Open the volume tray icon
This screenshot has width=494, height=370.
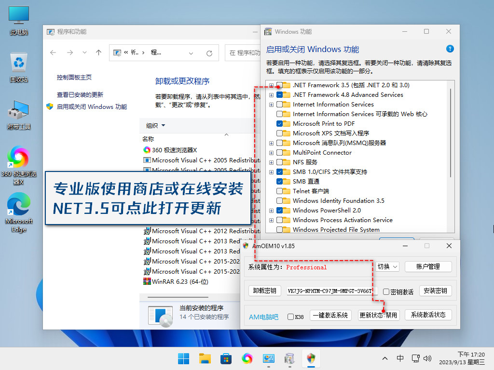coord(427,358)
